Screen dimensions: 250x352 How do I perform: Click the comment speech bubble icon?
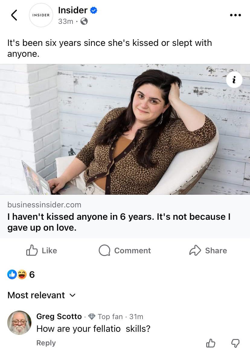[x=104, y=250]
